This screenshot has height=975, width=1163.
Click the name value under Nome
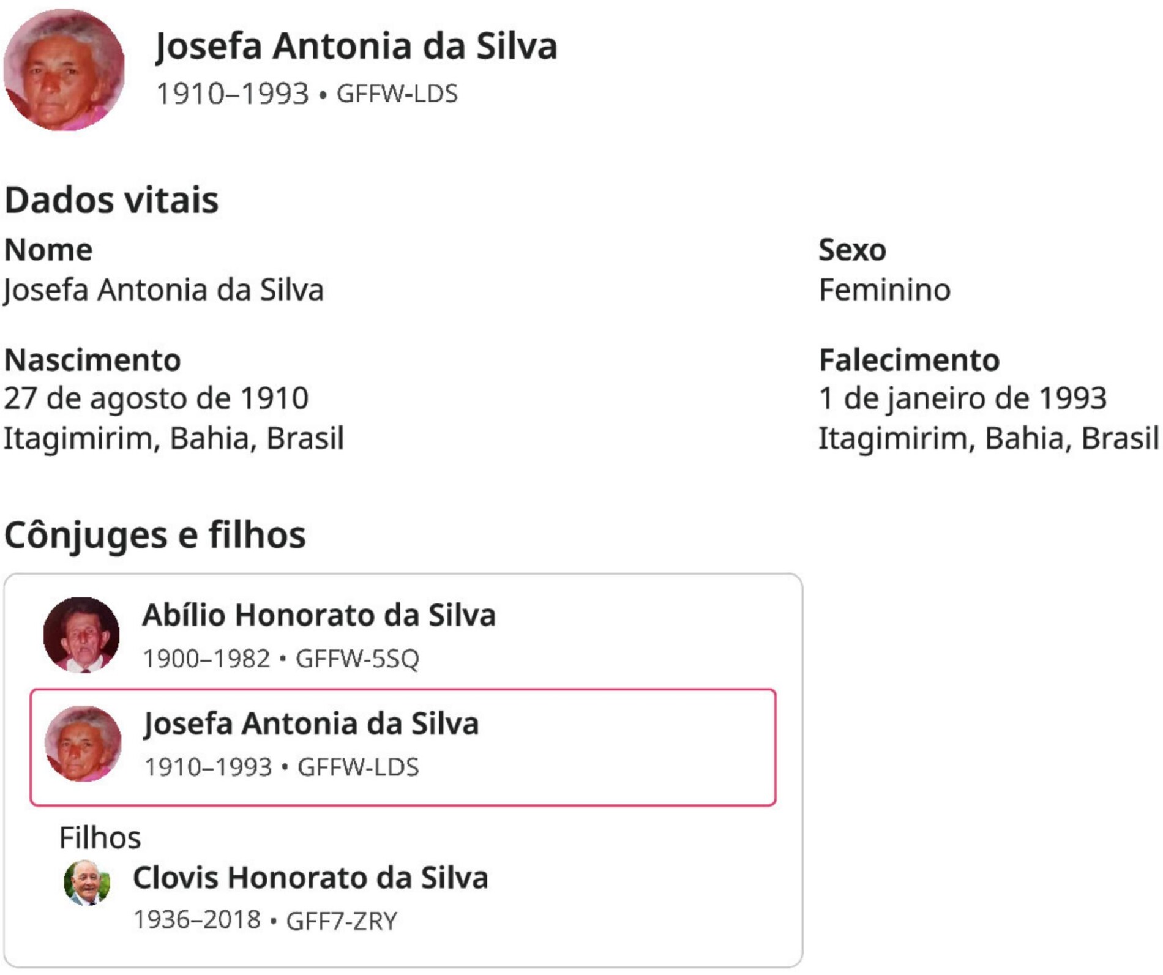(x=163, y=290)
